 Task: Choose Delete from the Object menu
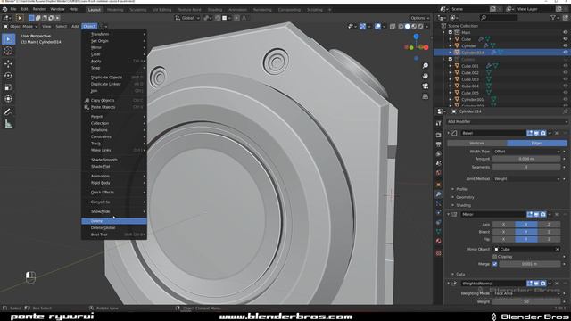click(114, 221)
